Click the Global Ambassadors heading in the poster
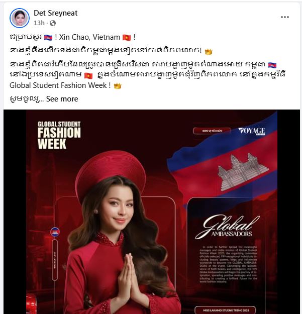 coord(228,227)
